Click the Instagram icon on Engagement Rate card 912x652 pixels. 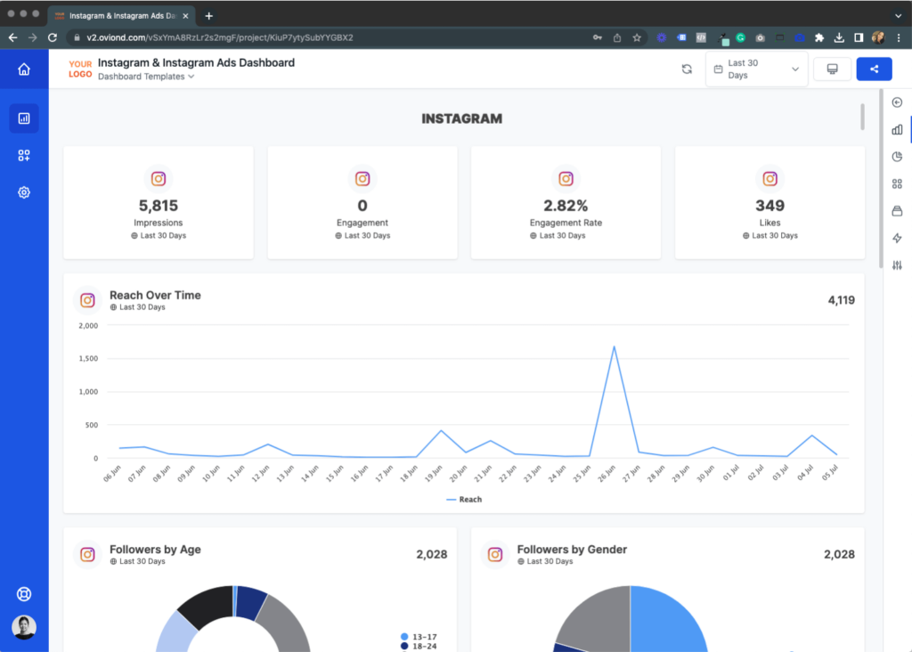pyautogui.click(x=566, y=178)
